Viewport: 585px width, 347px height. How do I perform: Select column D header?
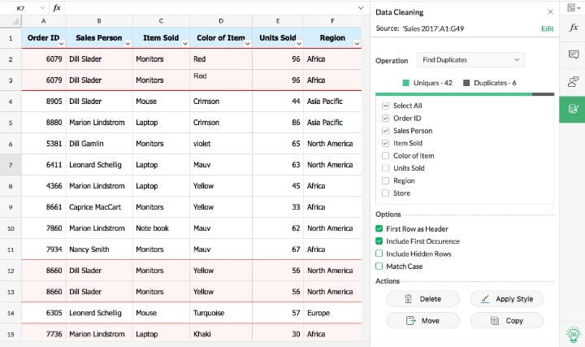click(x=221, y=21)
